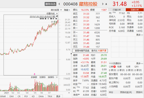
Task: Open the 公募 help question badge
Action: (114, 67)
